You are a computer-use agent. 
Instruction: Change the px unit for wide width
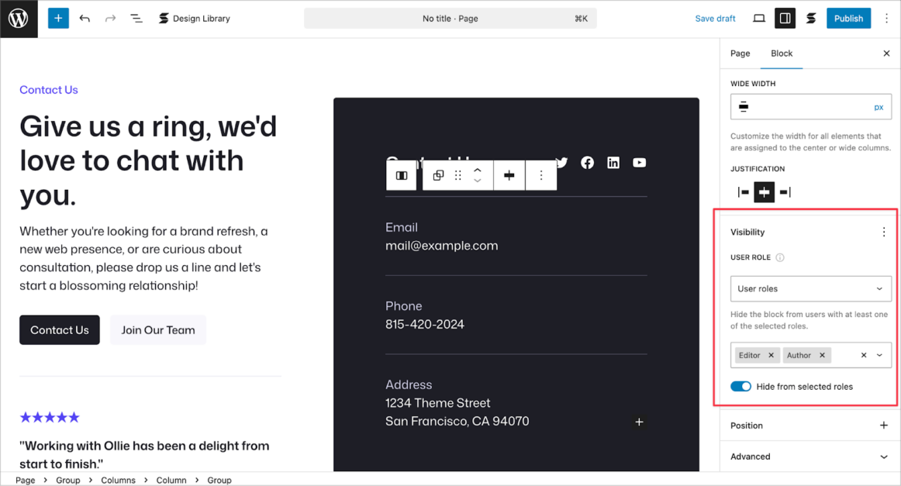(879, 107)
